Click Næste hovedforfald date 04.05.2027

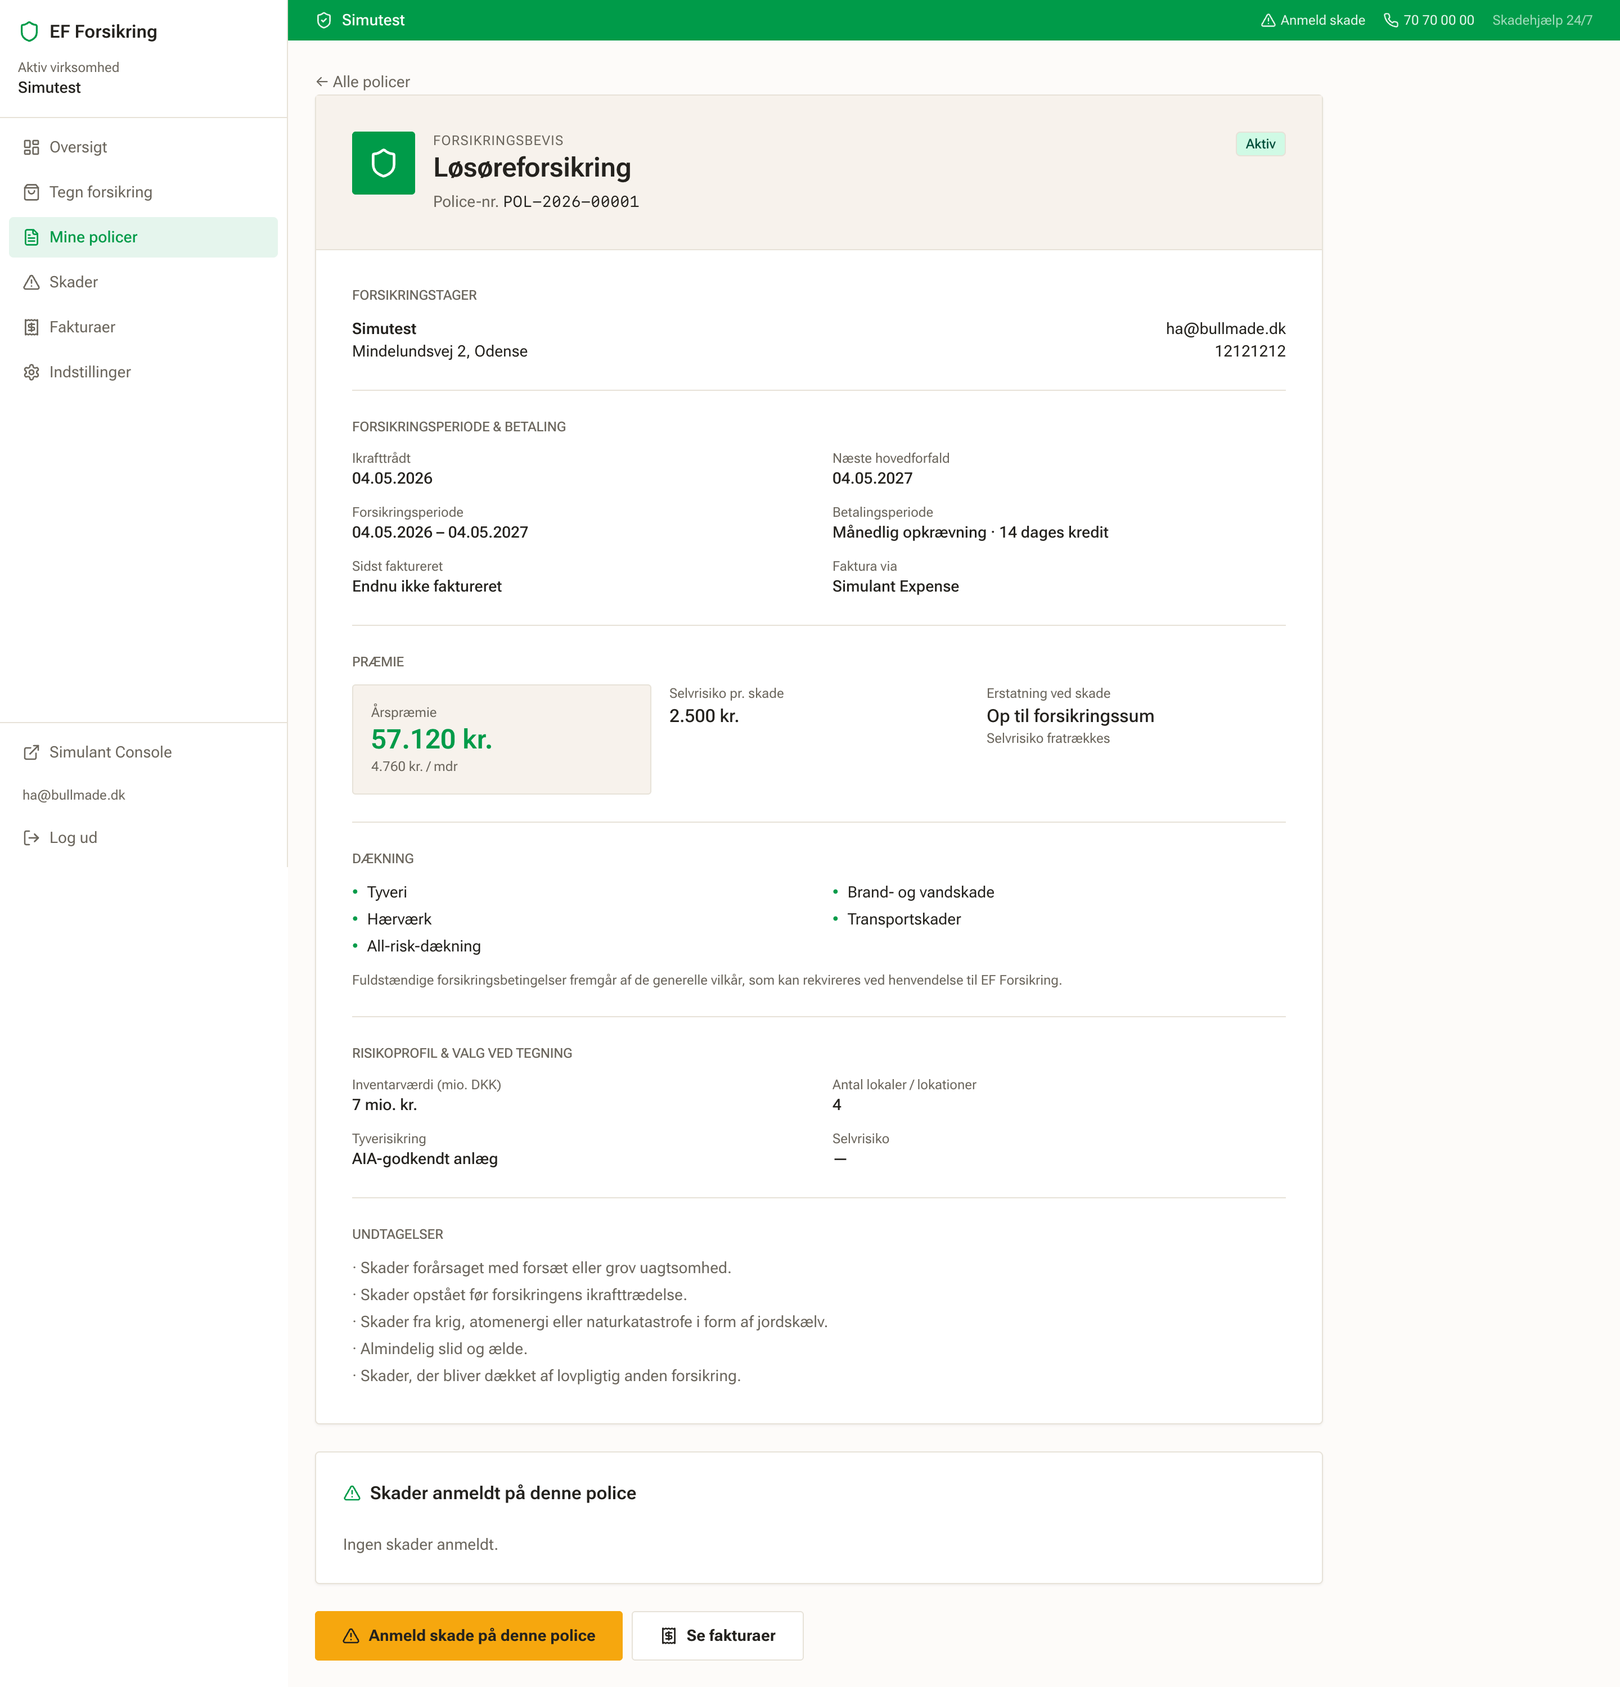[872, 479]
